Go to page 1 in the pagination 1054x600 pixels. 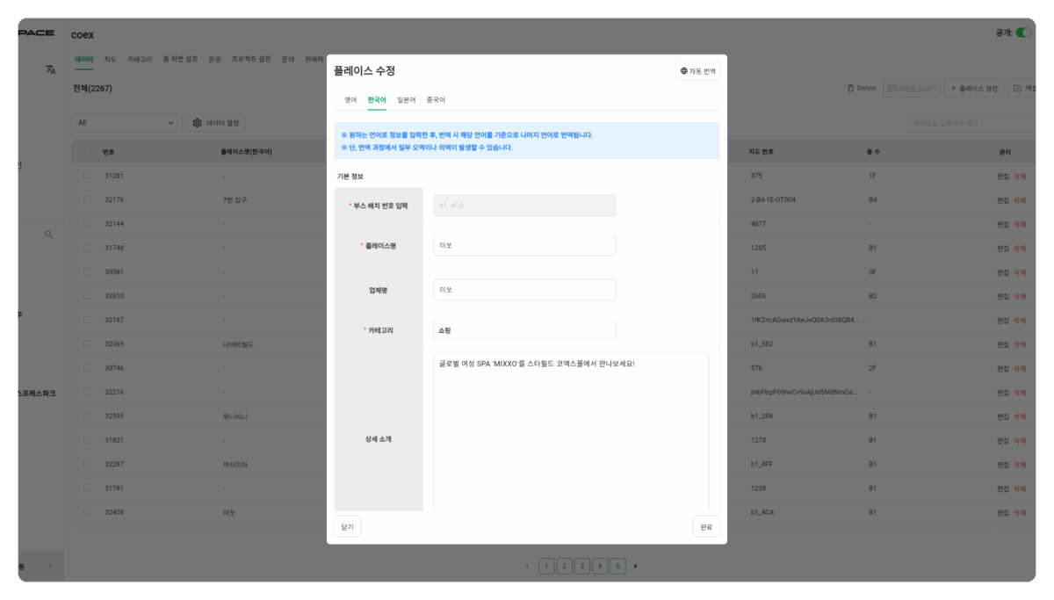click(546, 566)
